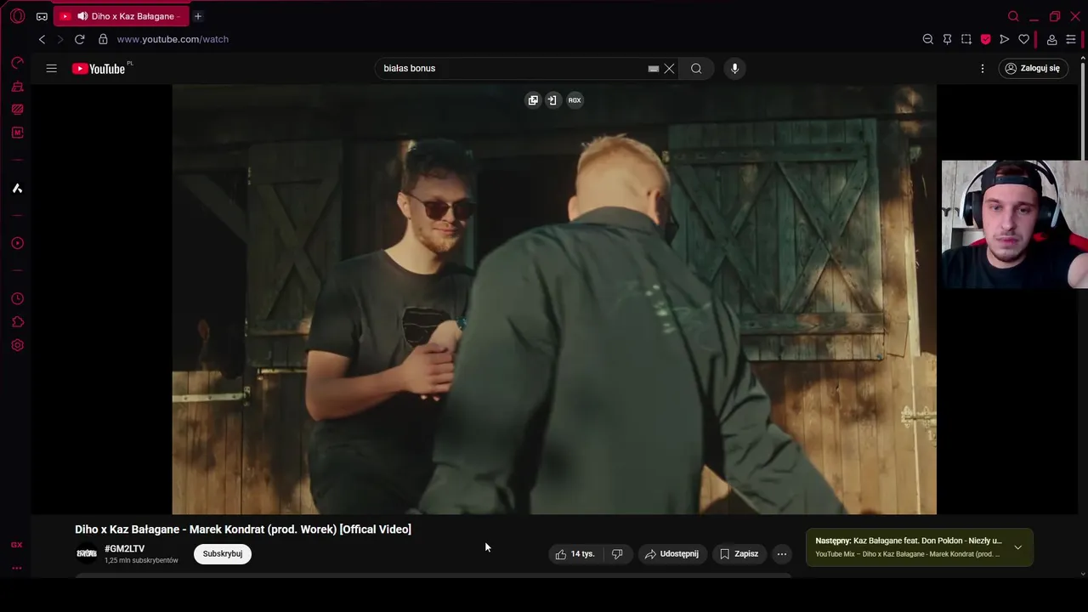The image size is (1088, 612).
Task: Go forward to the next page
Action: 60,39
